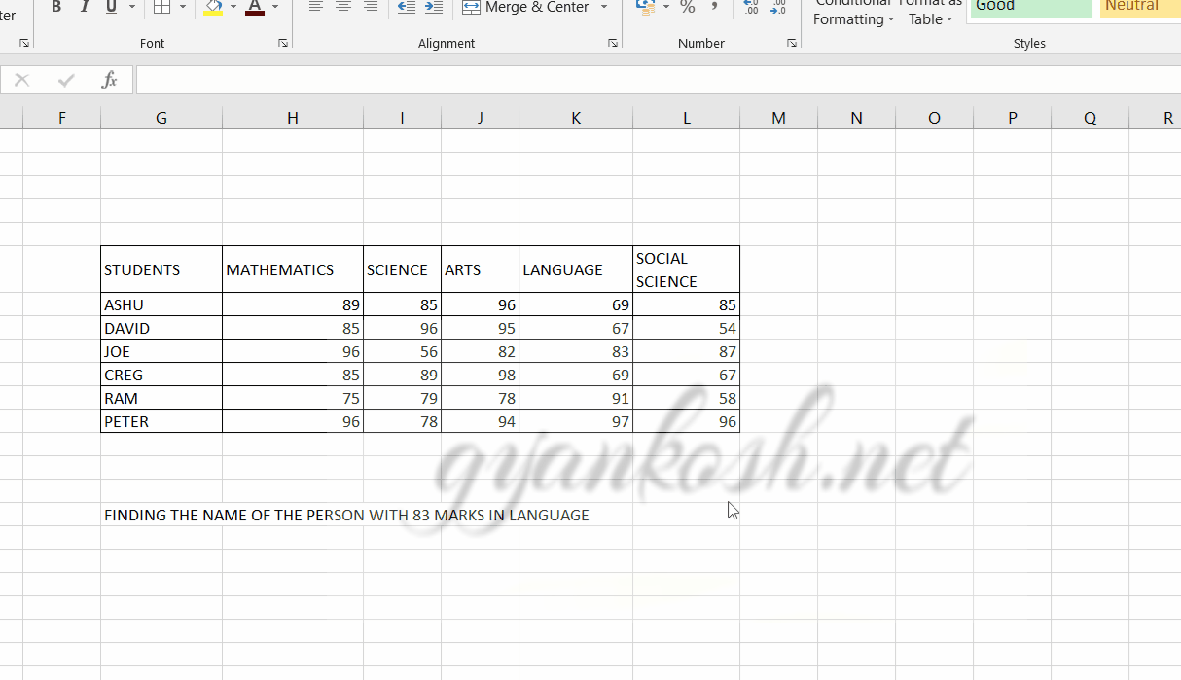1181x680 pixels.
Task: Click the Increase Decimal icon
Action: [x=749, y=8]
